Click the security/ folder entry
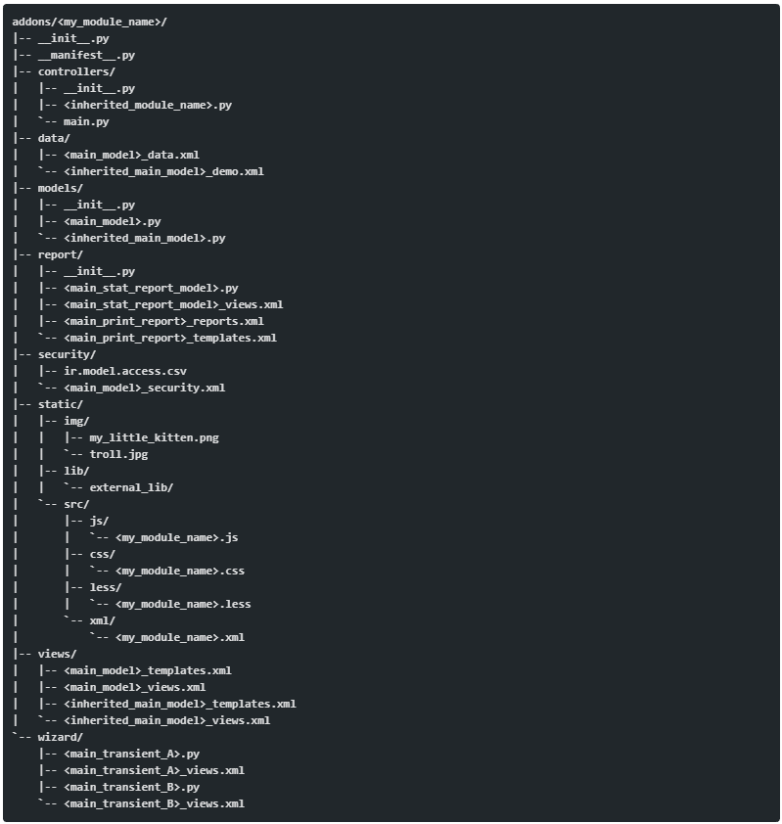This screenshot has height=824, width=782. pyautogui.click(x=67, y=353)
